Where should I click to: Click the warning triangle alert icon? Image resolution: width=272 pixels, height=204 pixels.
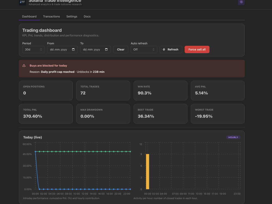24,66
